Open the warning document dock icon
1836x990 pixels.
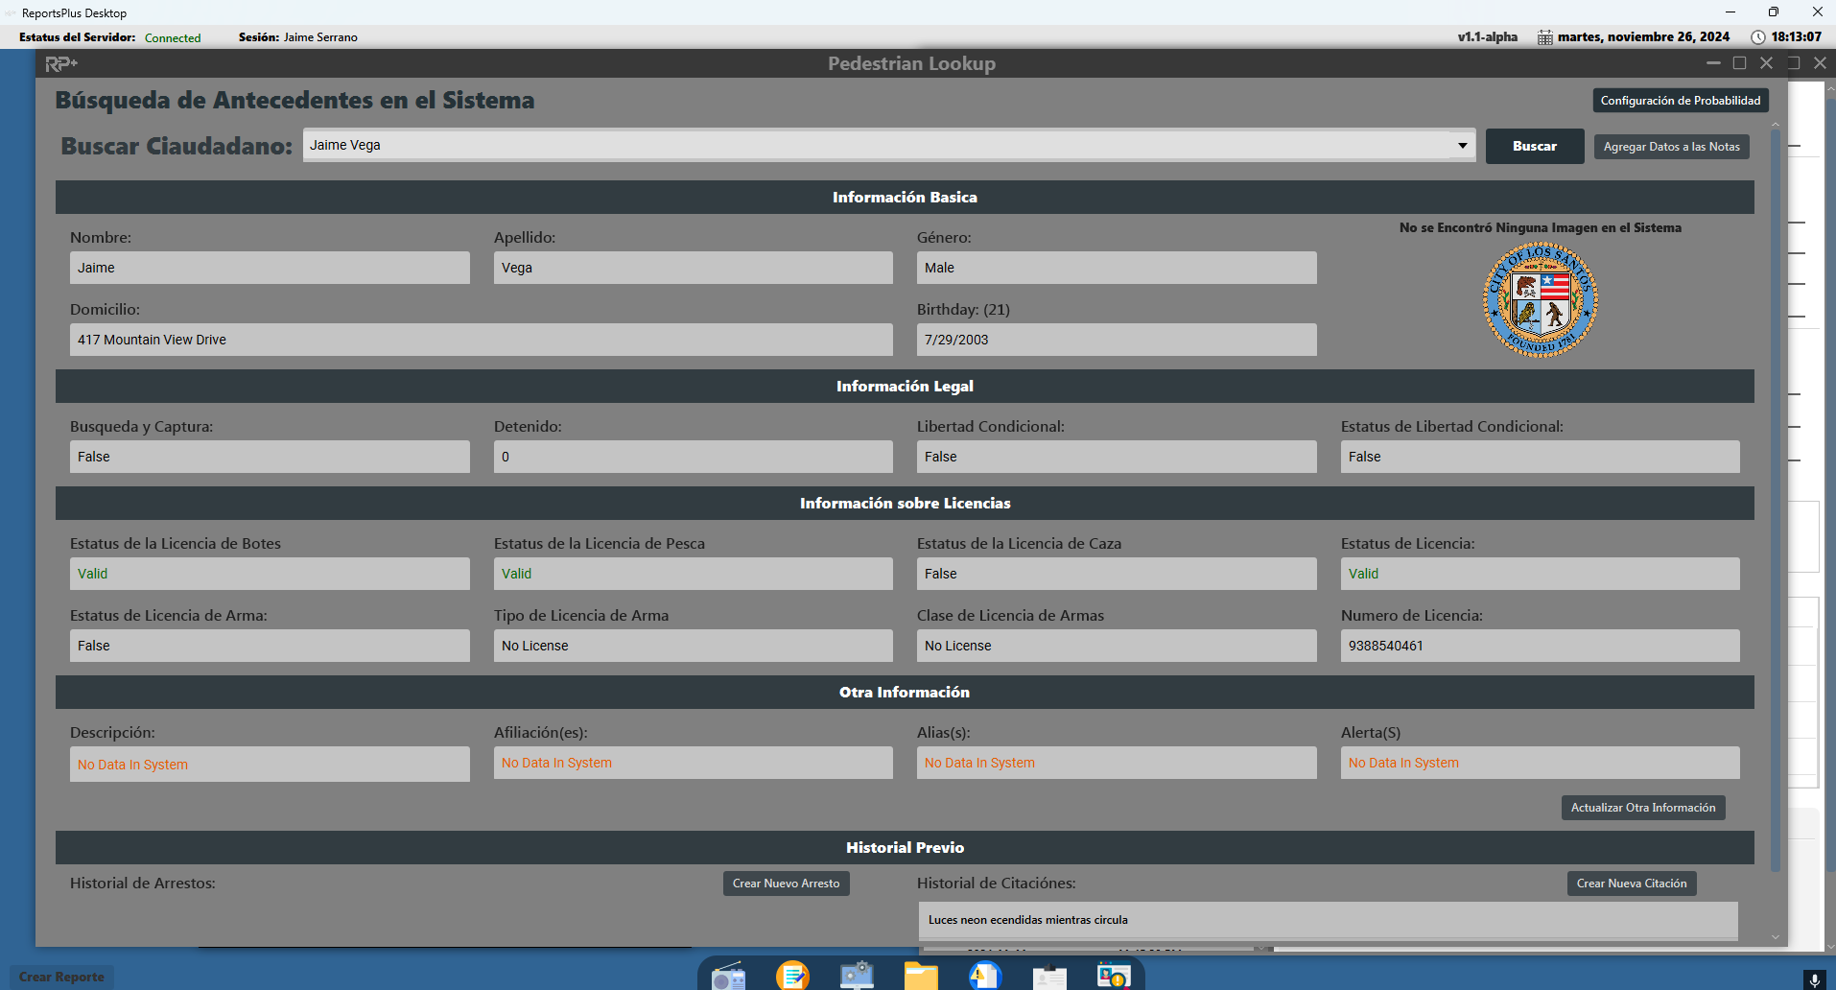click(985, 976)
